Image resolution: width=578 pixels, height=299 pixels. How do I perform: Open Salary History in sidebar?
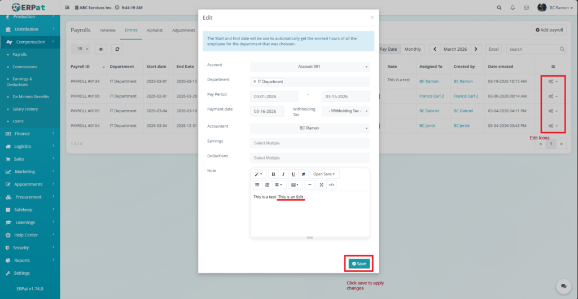pos(25,109)
